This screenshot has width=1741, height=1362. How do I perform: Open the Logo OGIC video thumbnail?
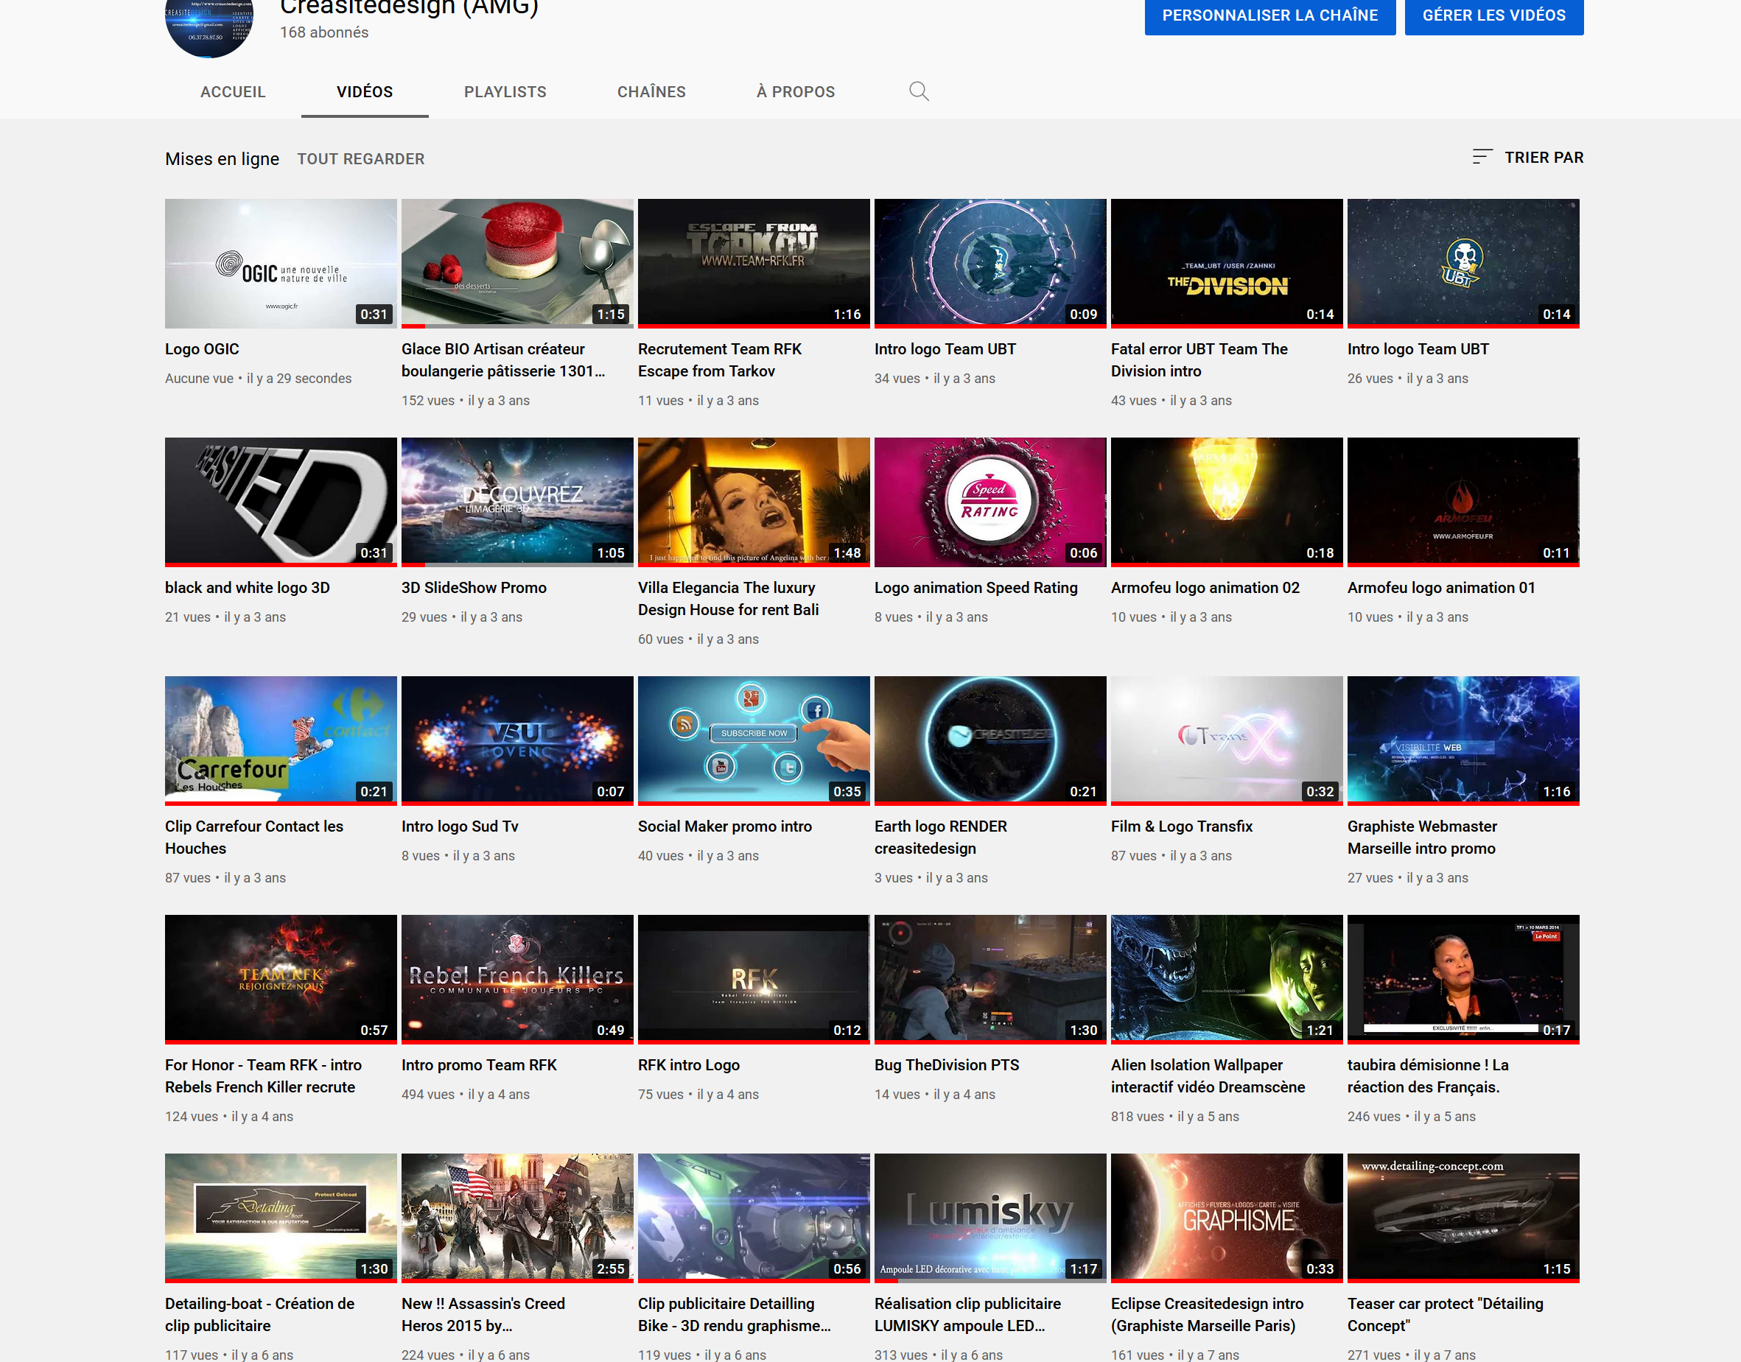[x=281, y=263]
